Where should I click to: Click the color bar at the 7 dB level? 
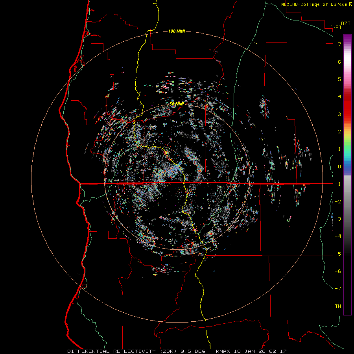coord(347,44)
